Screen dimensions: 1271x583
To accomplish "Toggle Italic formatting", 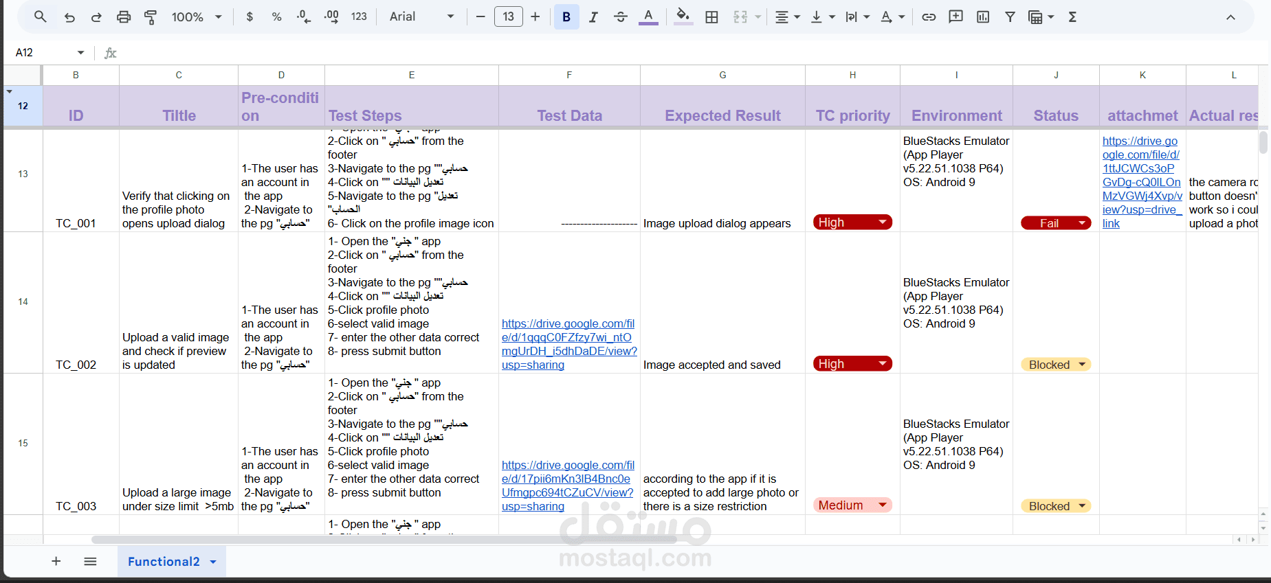I will point(593,17).
